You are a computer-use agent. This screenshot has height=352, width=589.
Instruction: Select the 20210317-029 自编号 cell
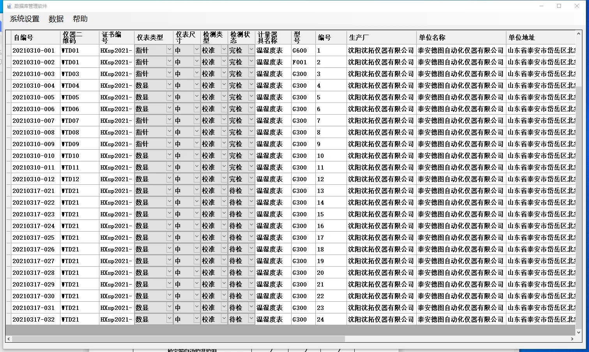[36, 284]
